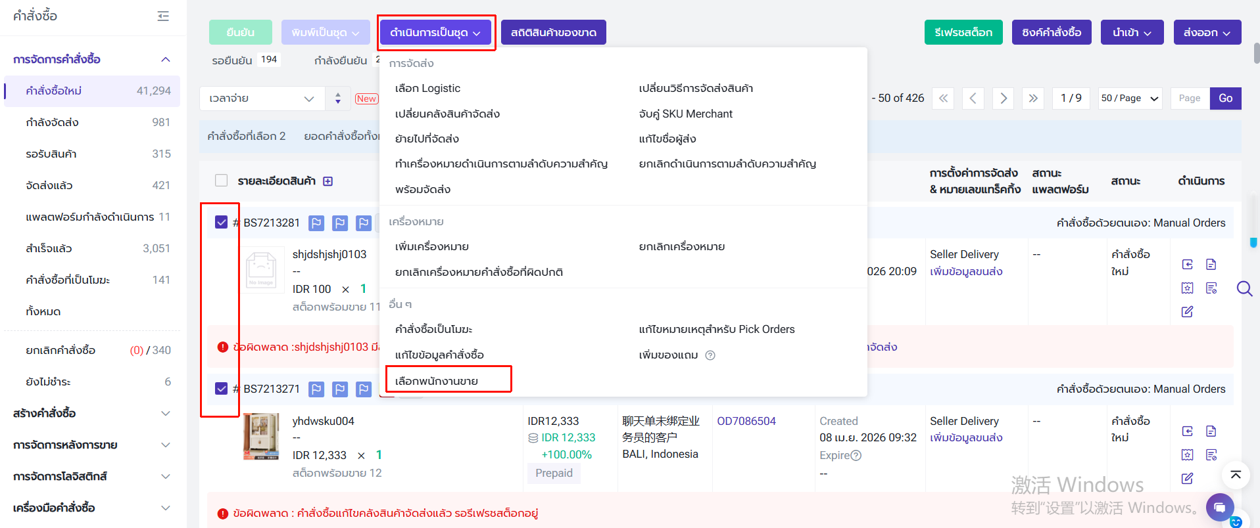1260x528 pixels.
Task: Collapse the sidebar menu icon
Action: point(163,16)
